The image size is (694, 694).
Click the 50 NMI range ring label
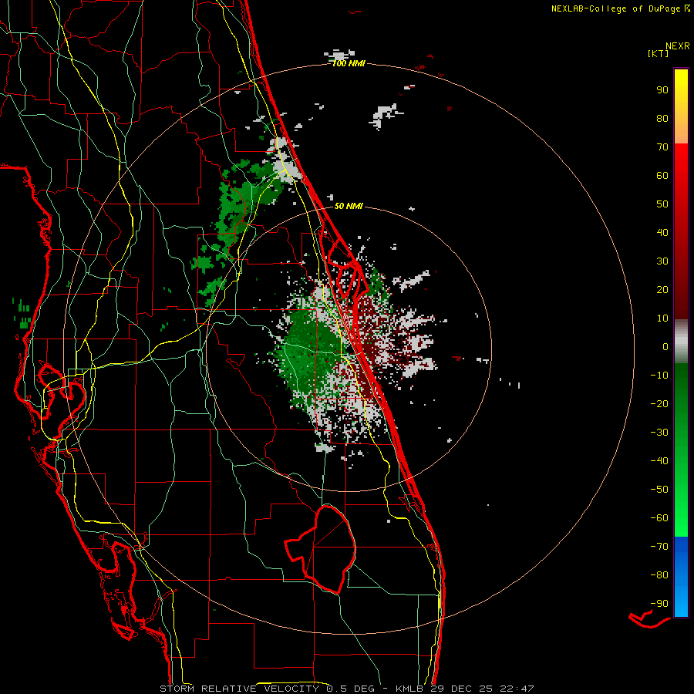(349, 206)
